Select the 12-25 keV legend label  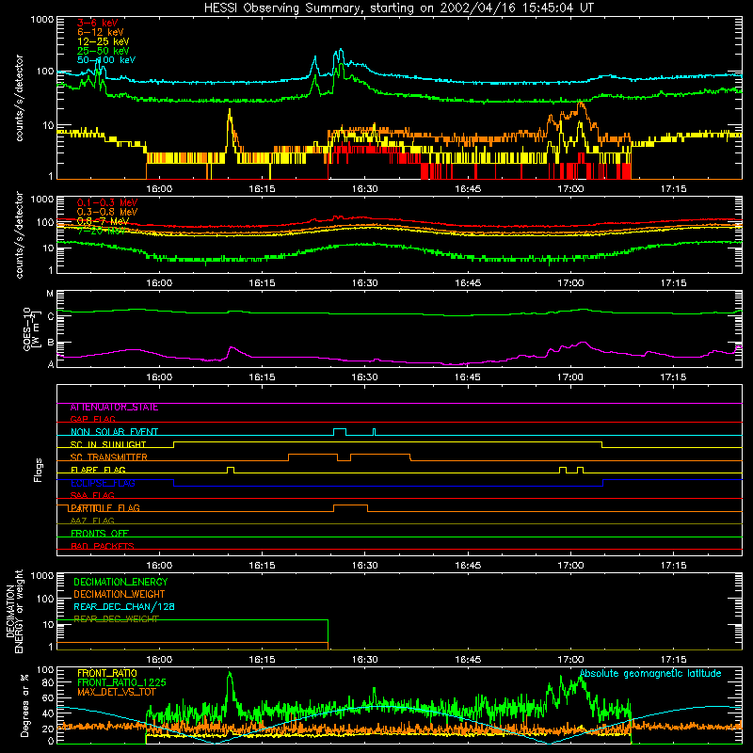[103, 41]
